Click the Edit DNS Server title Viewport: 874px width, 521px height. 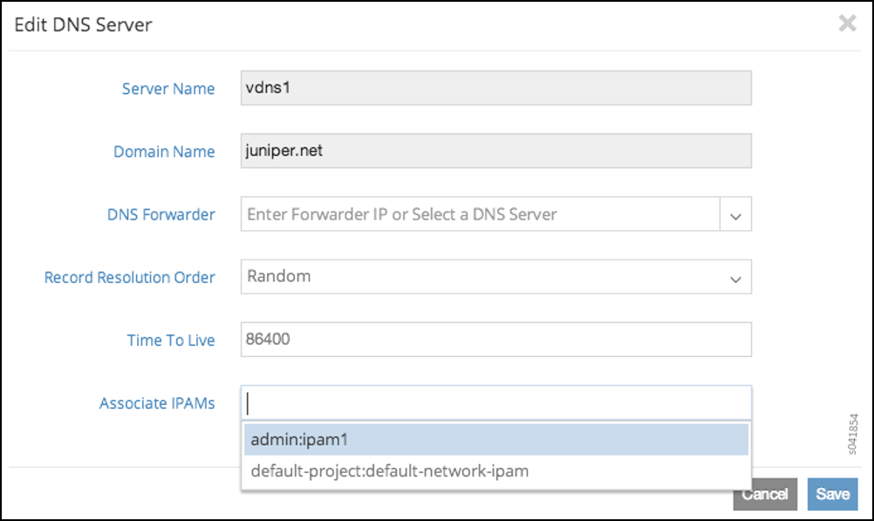pos(84,24)
